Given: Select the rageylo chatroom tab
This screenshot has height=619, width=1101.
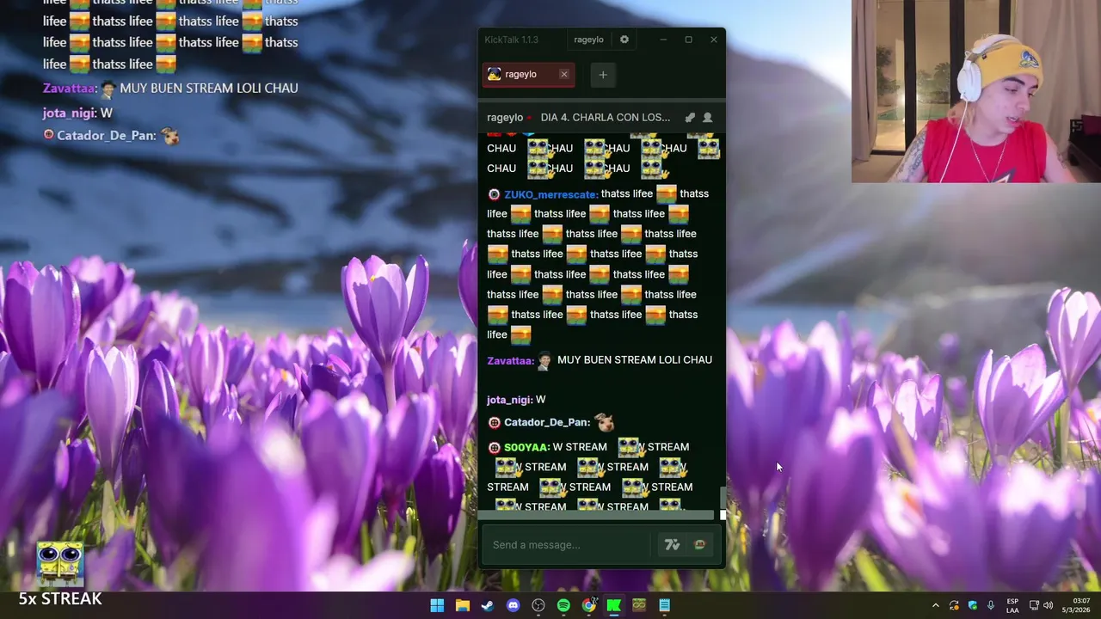Looking at the screenshot, I should coord(528,75).
